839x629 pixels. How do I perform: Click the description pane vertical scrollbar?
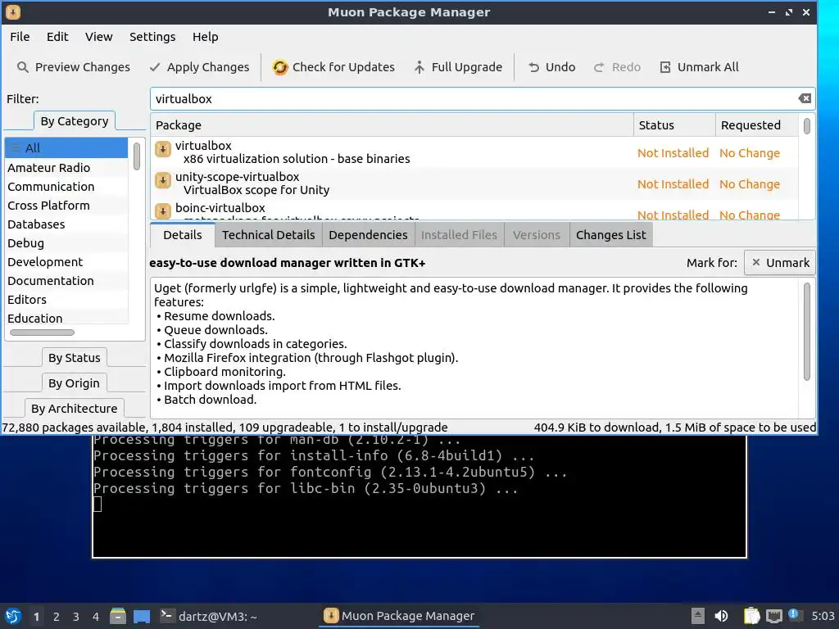[806, 332]
